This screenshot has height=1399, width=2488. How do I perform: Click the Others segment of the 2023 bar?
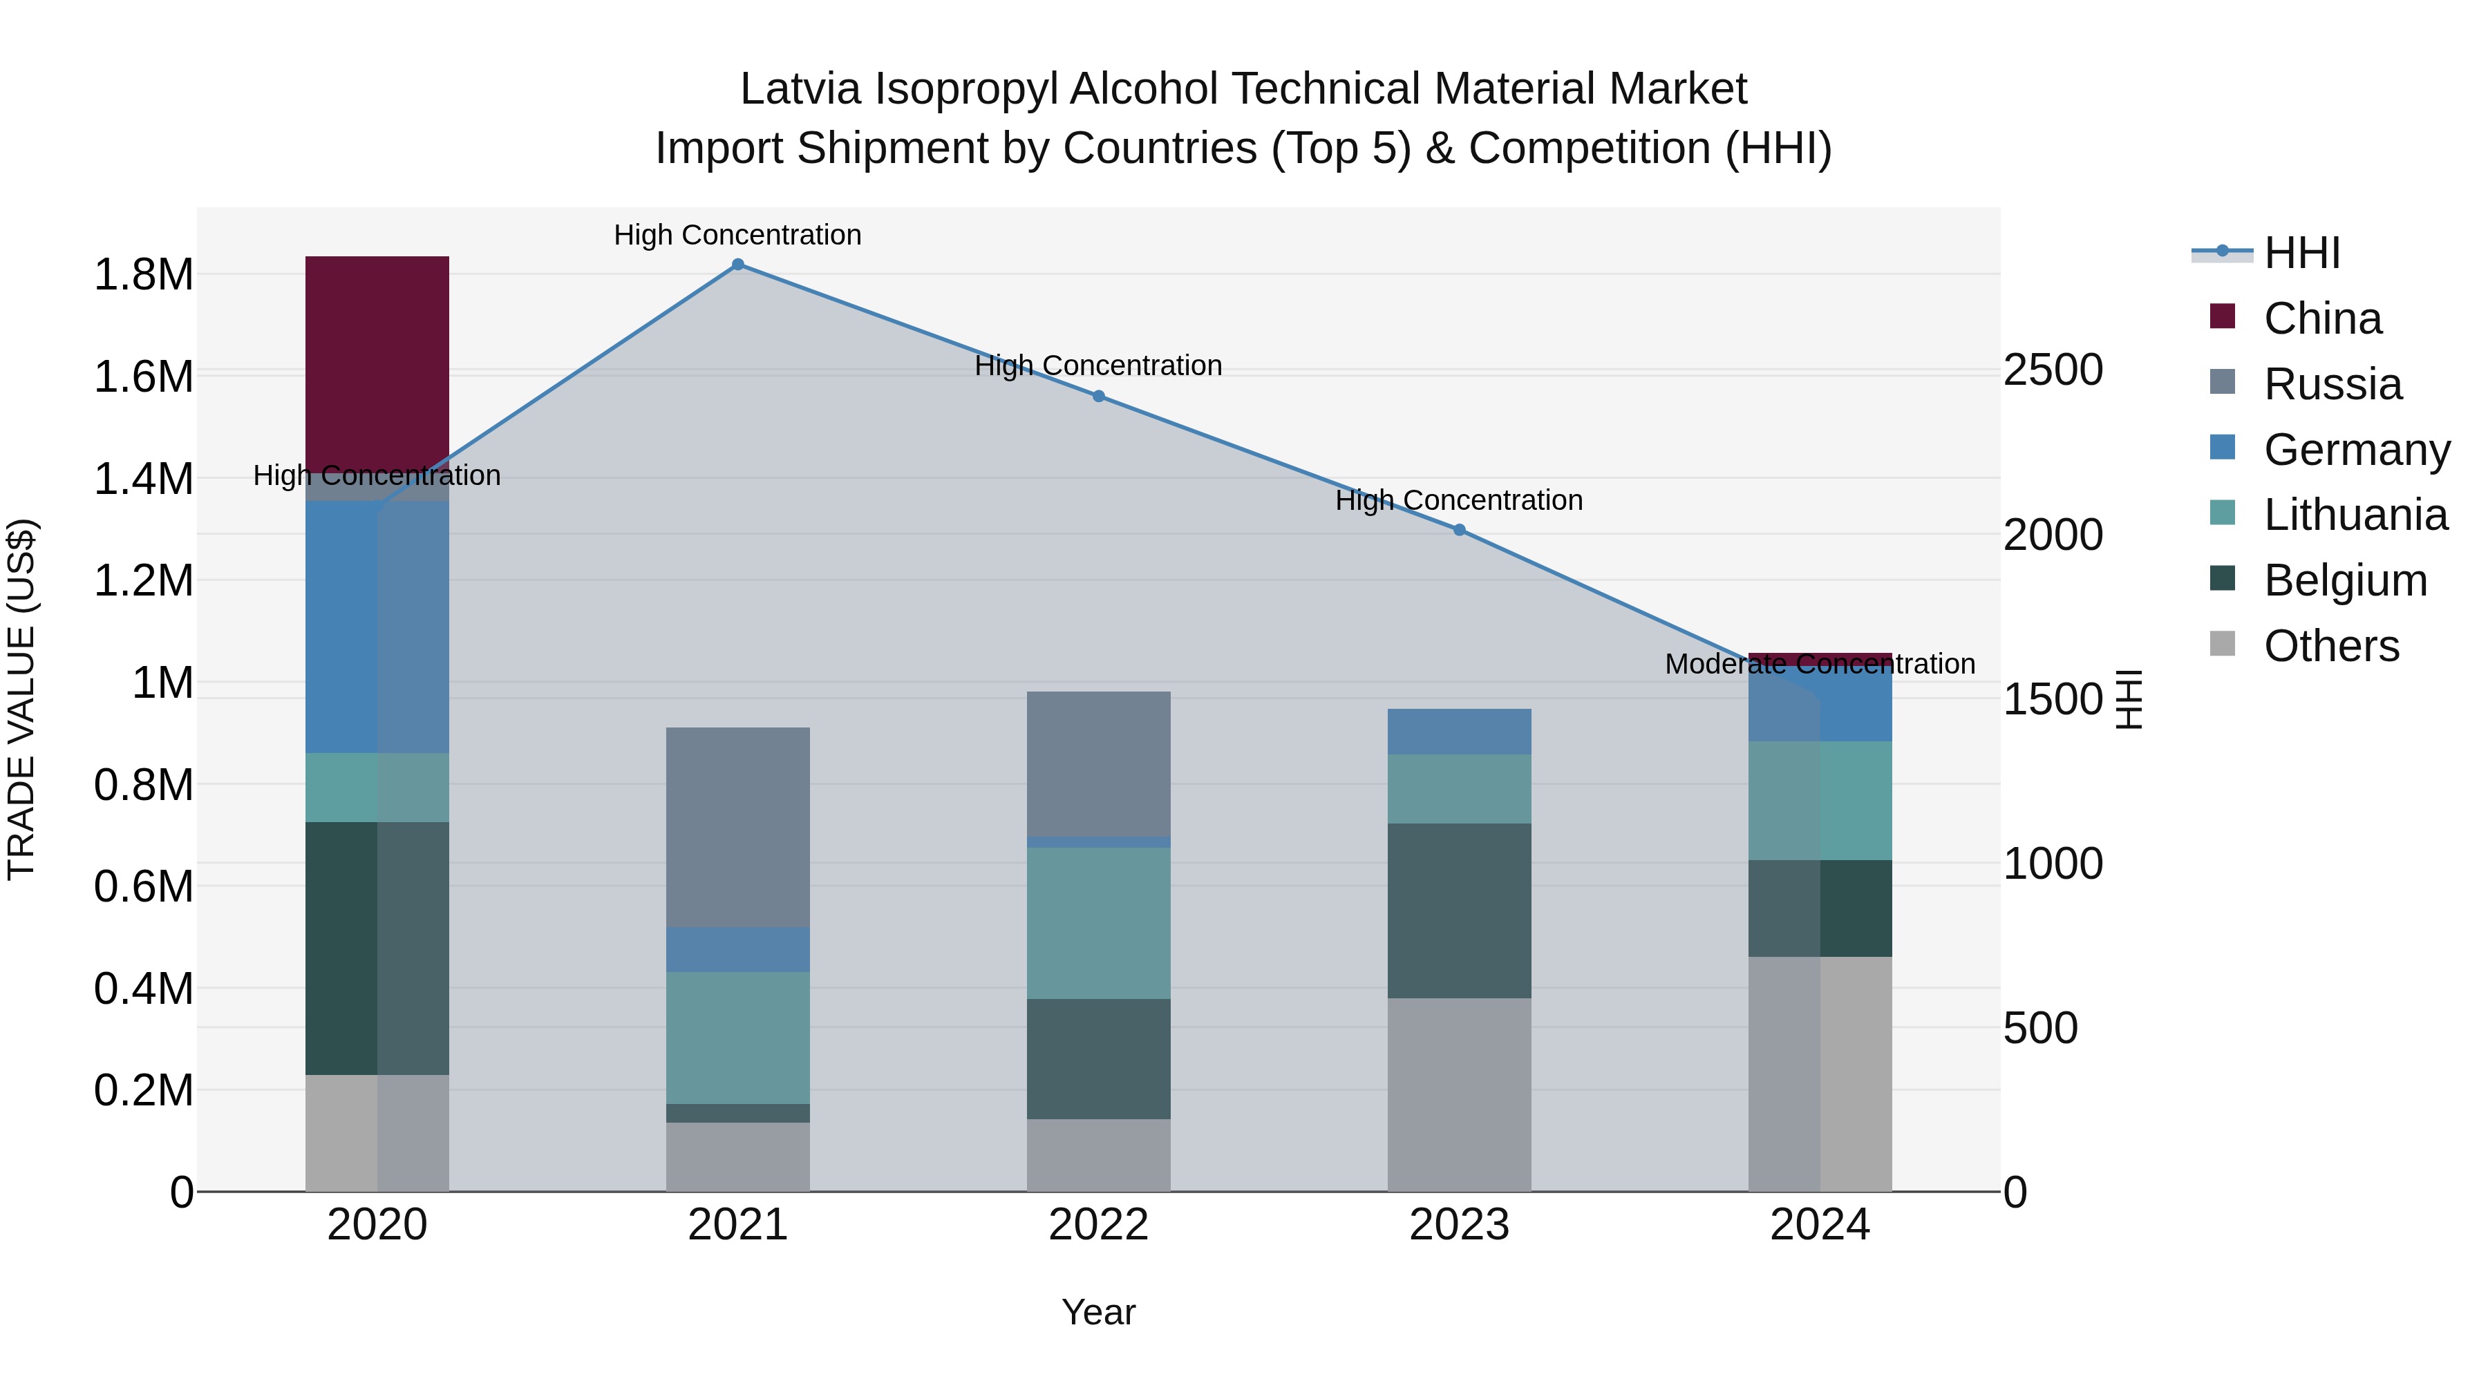click(x=1460, y=1096)
